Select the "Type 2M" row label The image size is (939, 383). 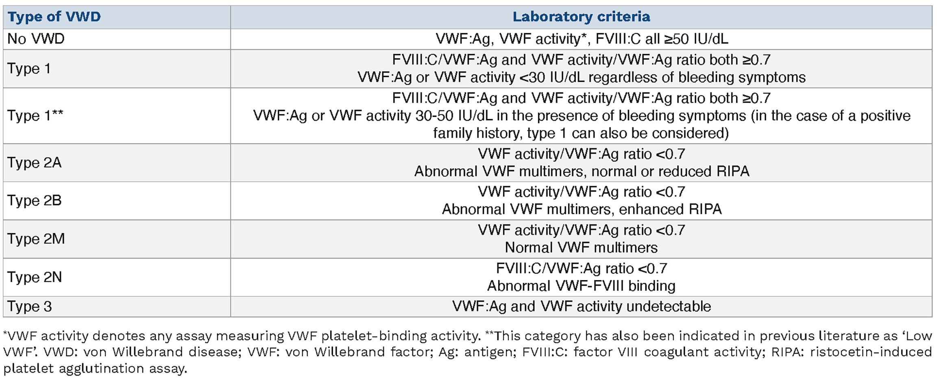click(x=36, y=239)
